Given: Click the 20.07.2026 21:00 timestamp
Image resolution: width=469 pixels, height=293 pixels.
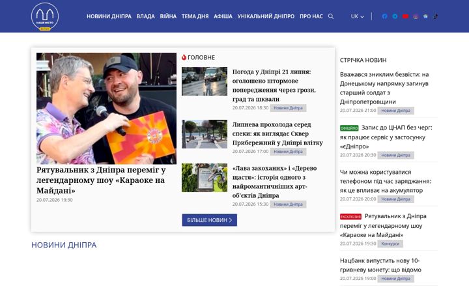Looking at the screenshot, I should pyautogui.click(x=358, y=111).
